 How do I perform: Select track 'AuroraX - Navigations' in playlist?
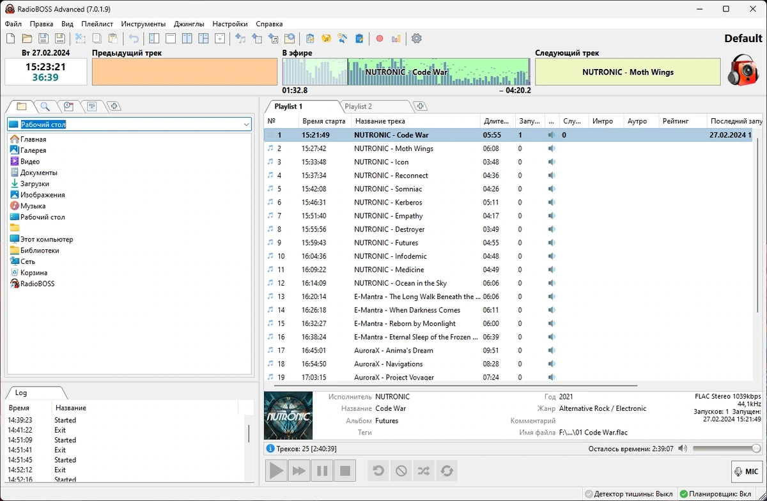tap(389, 364)
